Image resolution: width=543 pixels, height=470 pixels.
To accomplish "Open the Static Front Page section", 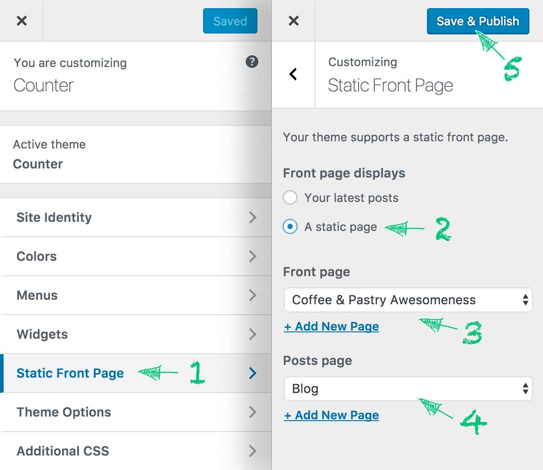I will point(136,373).
